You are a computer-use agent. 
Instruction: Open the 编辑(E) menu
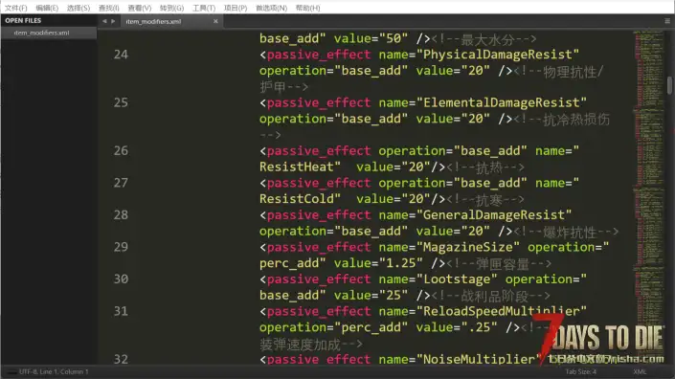click(47, 8)
